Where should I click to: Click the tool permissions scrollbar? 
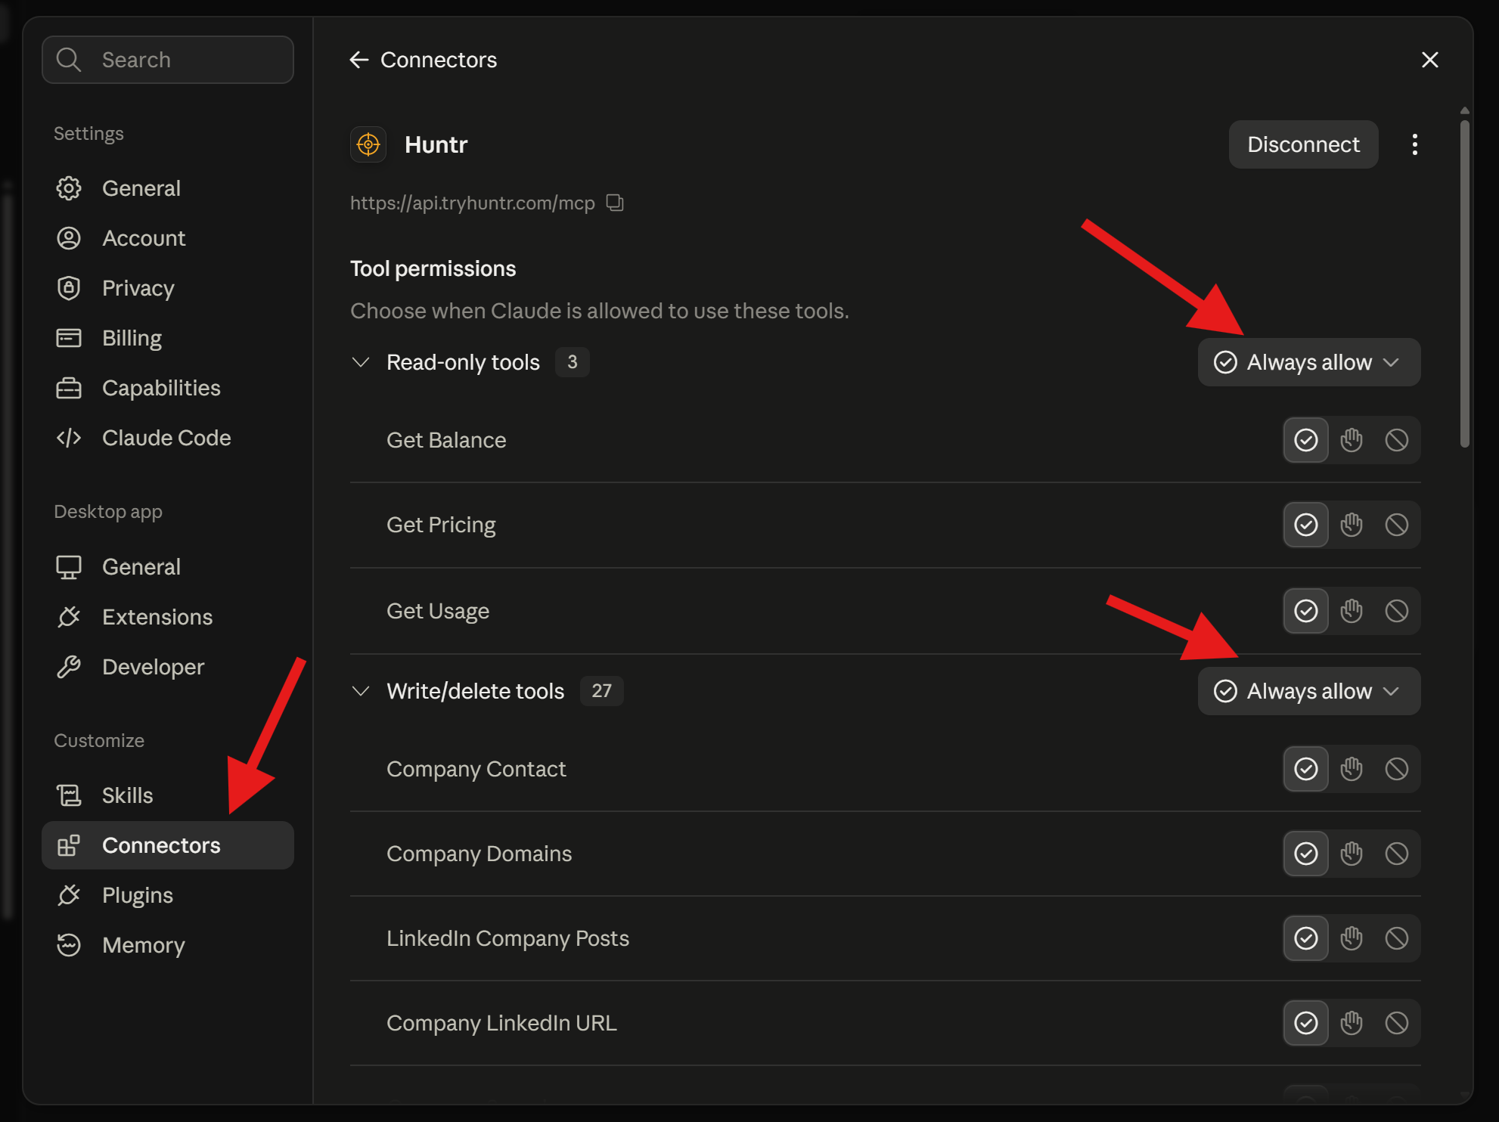(1464, 284)
